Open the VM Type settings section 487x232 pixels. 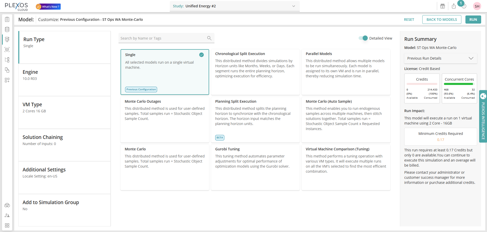[x=64, y=113]
